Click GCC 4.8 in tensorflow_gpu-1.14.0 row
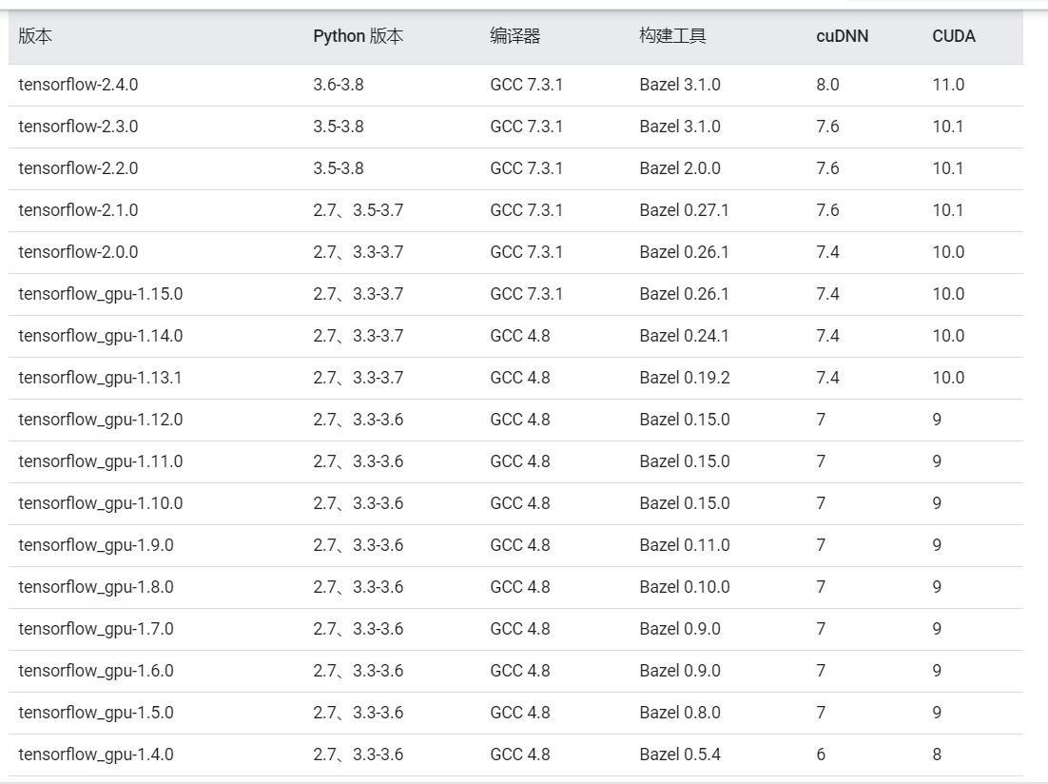The height and width of the screenshot is (784, 1048). pos(520,336)
